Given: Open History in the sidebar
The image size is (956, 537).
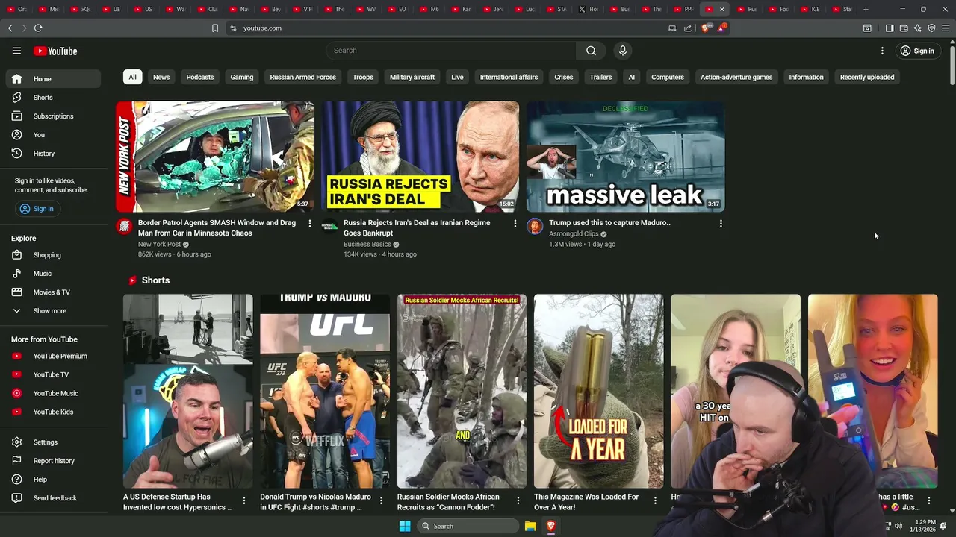Looking at the screenshot, I should click(53, 154).
